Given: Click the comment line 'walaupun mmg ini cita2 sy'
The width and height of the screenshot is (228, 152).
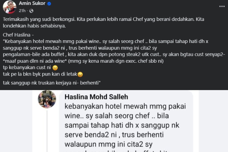Looking at the screenshot, I should pos(108,144).
